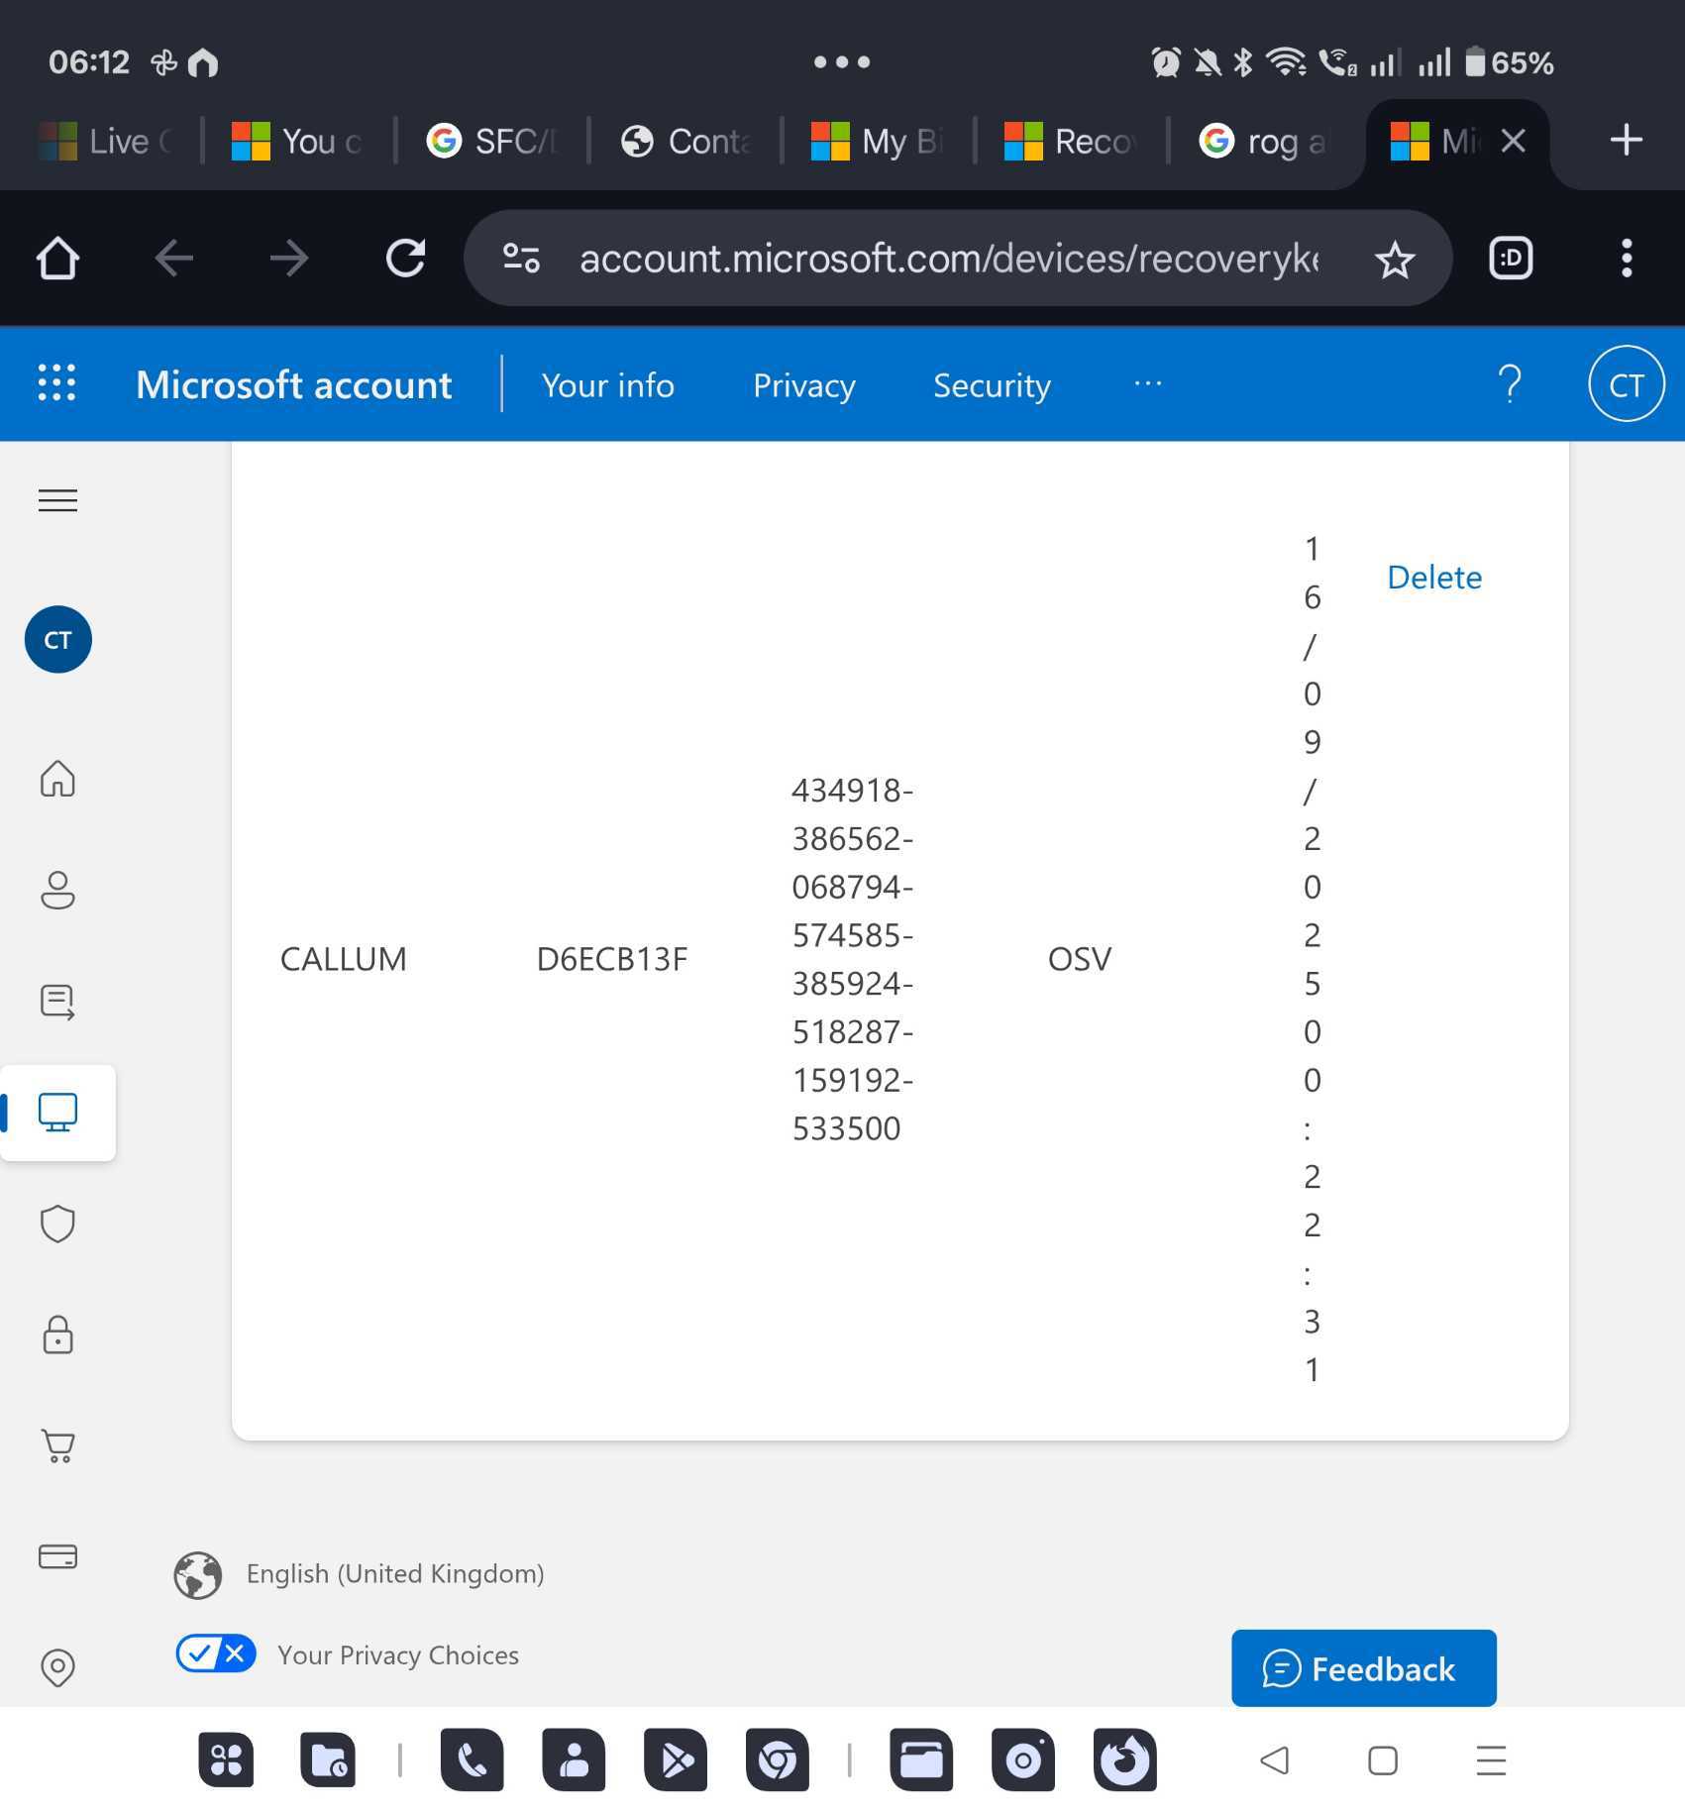This screenshot has height=1813, width=1685.
Task: Open the Phone app in the taskbar
Action: pyautogui.click(x=472, y=1760)
